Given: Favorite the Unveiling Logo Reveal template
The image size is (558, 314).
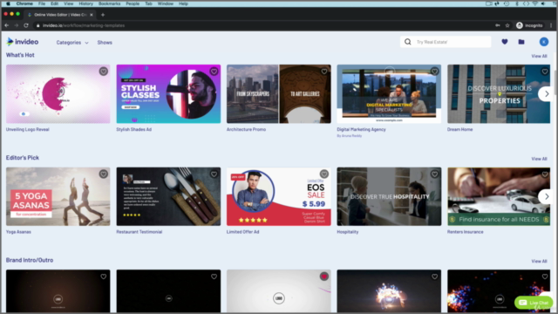Looking at the screenshot, I should point(103,72).
